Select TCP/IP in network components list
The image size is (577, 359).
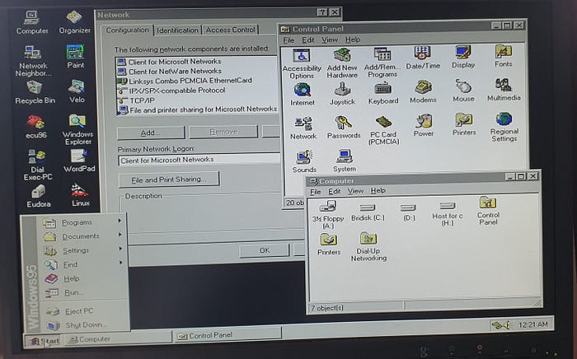(141, 100)
